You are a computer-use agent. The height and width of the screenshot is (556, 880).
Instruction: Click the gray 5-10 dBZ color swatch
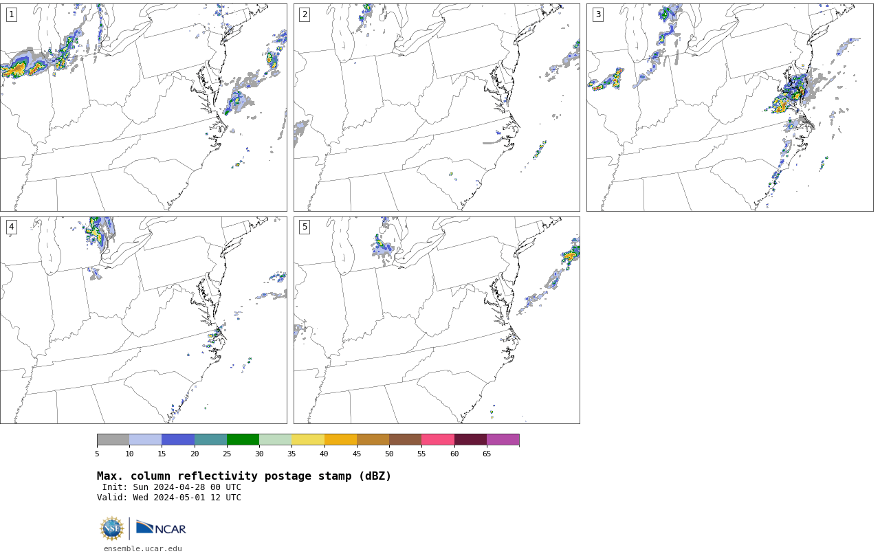click(x=113, y=440)
